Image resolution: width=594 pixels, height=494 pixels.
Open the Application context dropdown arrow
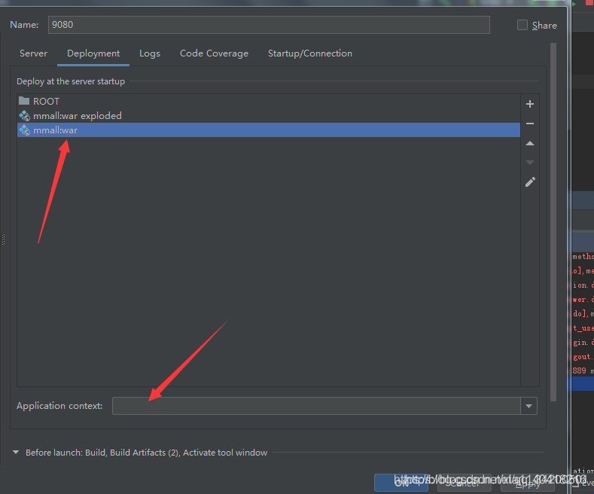click(x=529, y=406)
